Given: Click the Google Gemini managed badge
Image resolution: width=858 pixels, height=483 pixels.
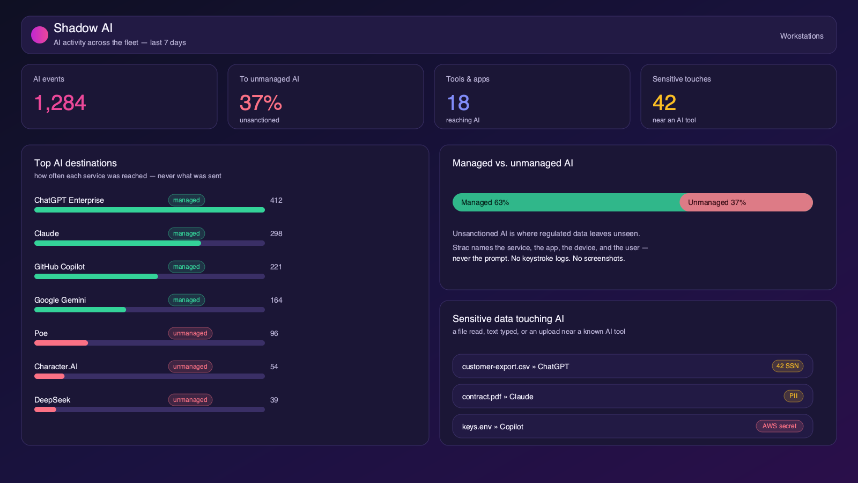Looking at the screenshot, I should pyautogui.click(x=187, y=300).
